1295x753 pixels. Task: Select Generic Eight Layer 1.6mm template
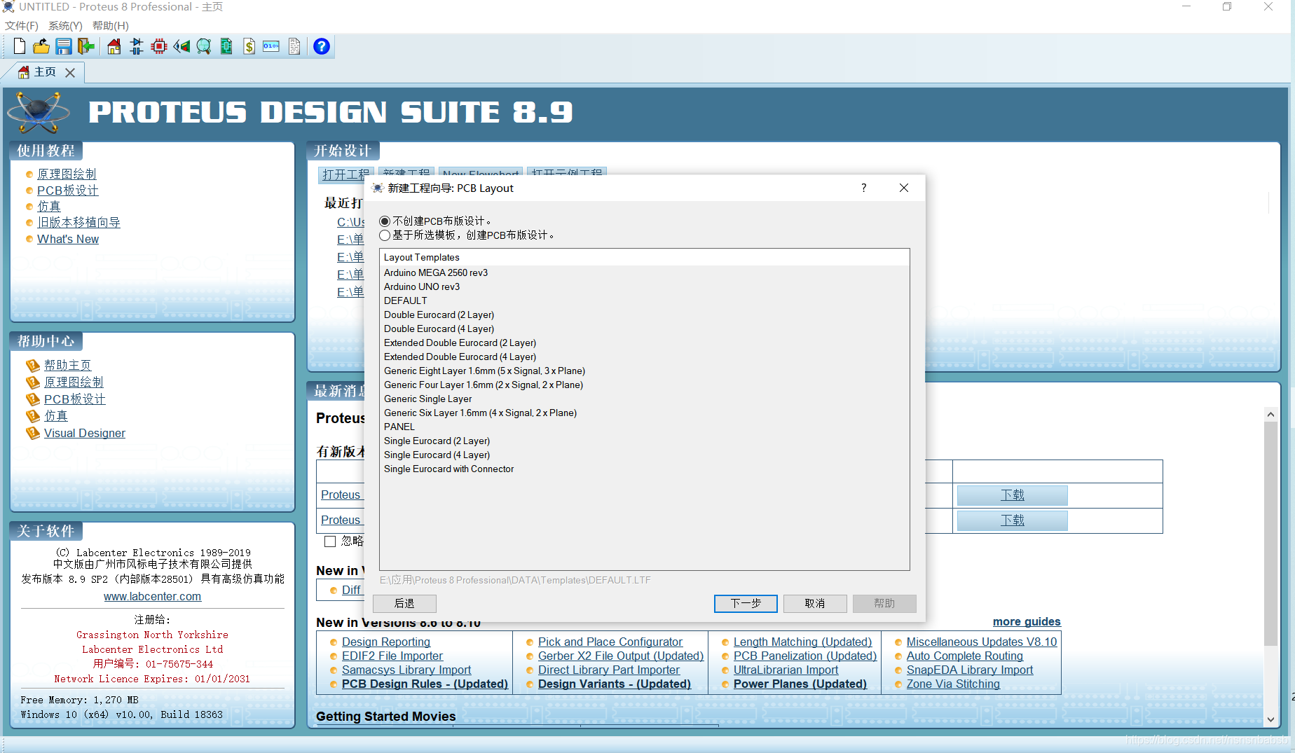click(x=645, y=371)
